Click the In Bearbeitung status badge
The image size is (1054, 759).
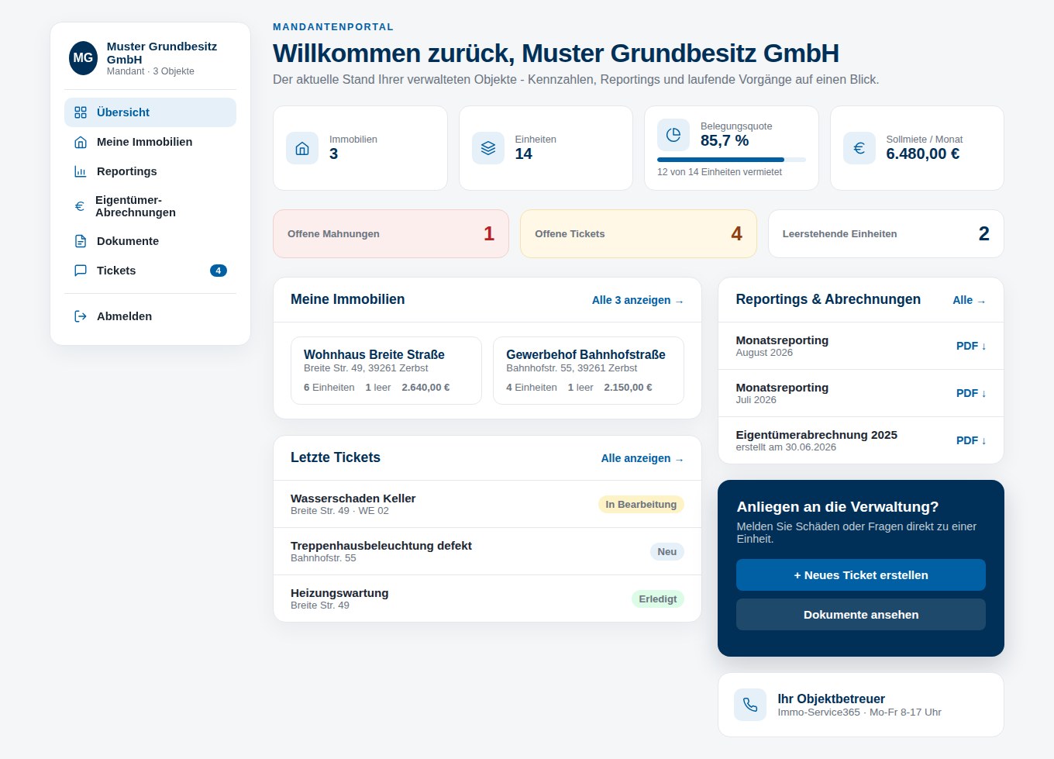pos(641,505)
